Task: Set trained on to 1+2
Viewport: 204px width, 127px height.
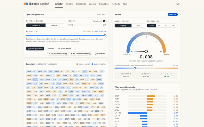Action: click(x=174, y=25)
